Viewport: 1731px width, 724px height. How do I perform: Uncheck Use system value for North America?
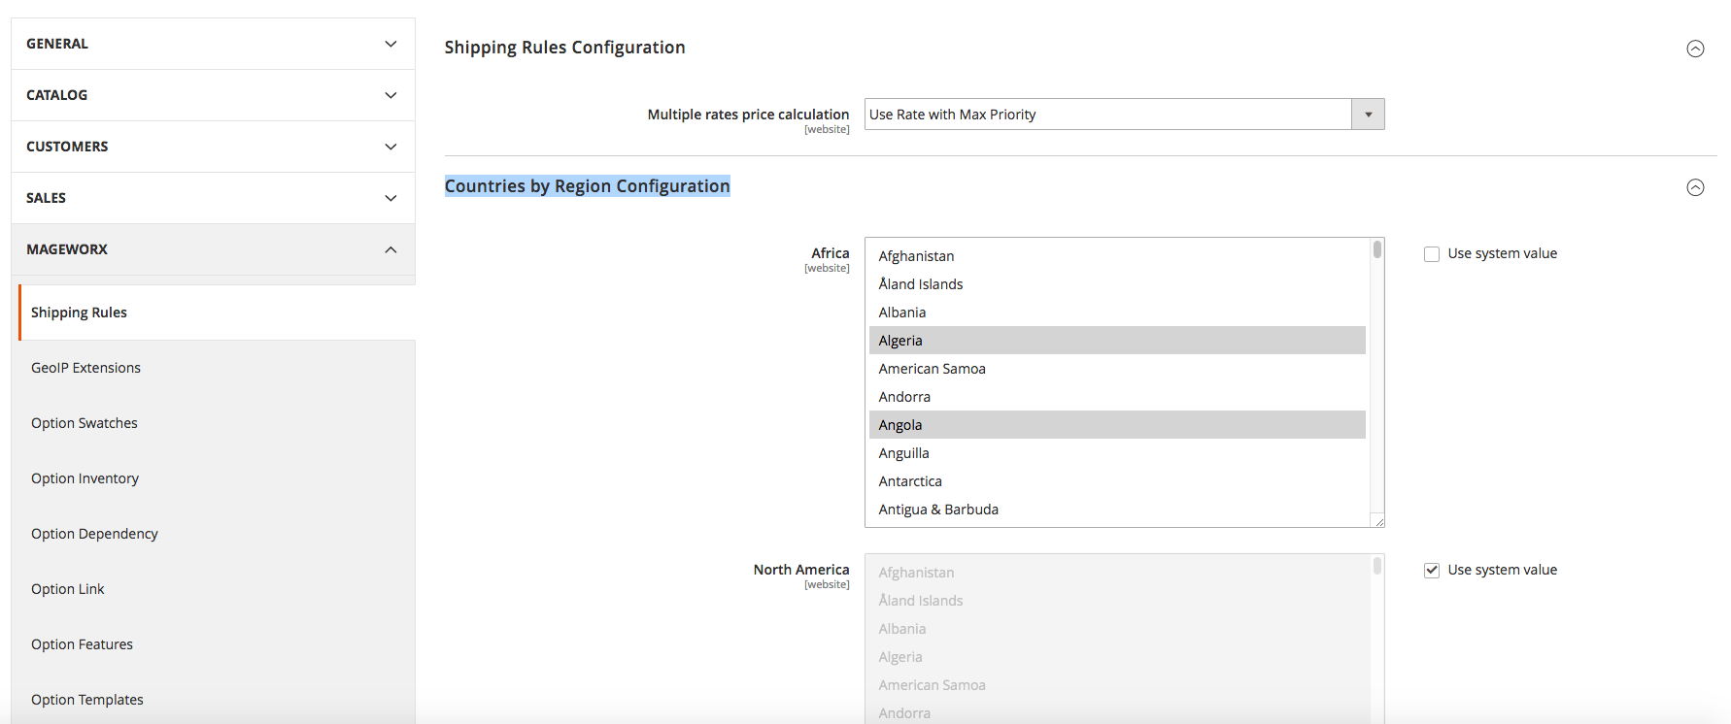pos(1432,571)
